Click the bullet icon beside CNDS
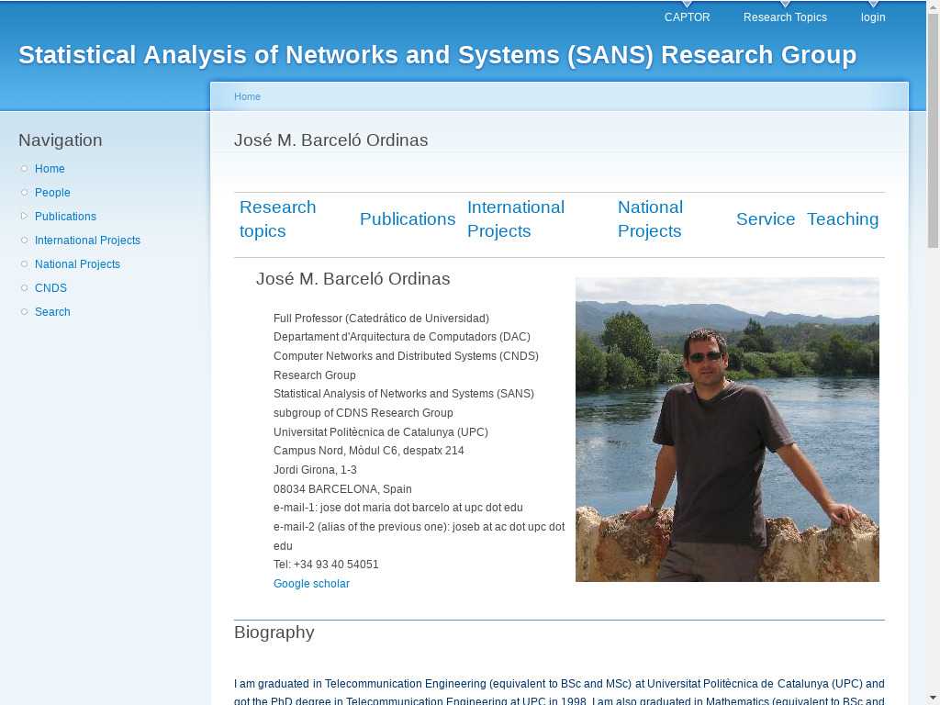 click(x=24, y=288)
